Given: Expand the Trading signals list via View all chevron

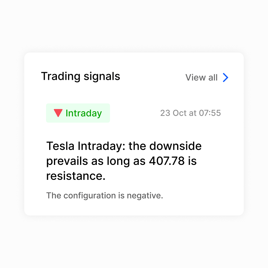Looking at the screenshot, I should [225, 78].
